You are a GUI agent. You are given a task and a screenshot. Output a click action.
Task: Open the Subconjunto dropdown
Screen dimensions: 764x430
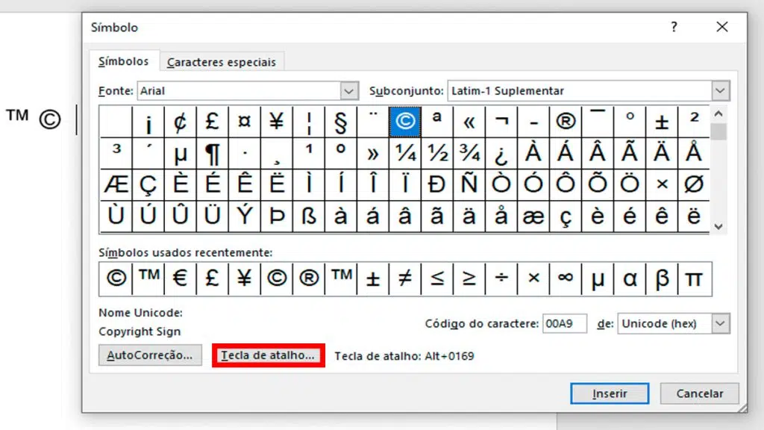point(720,90)
